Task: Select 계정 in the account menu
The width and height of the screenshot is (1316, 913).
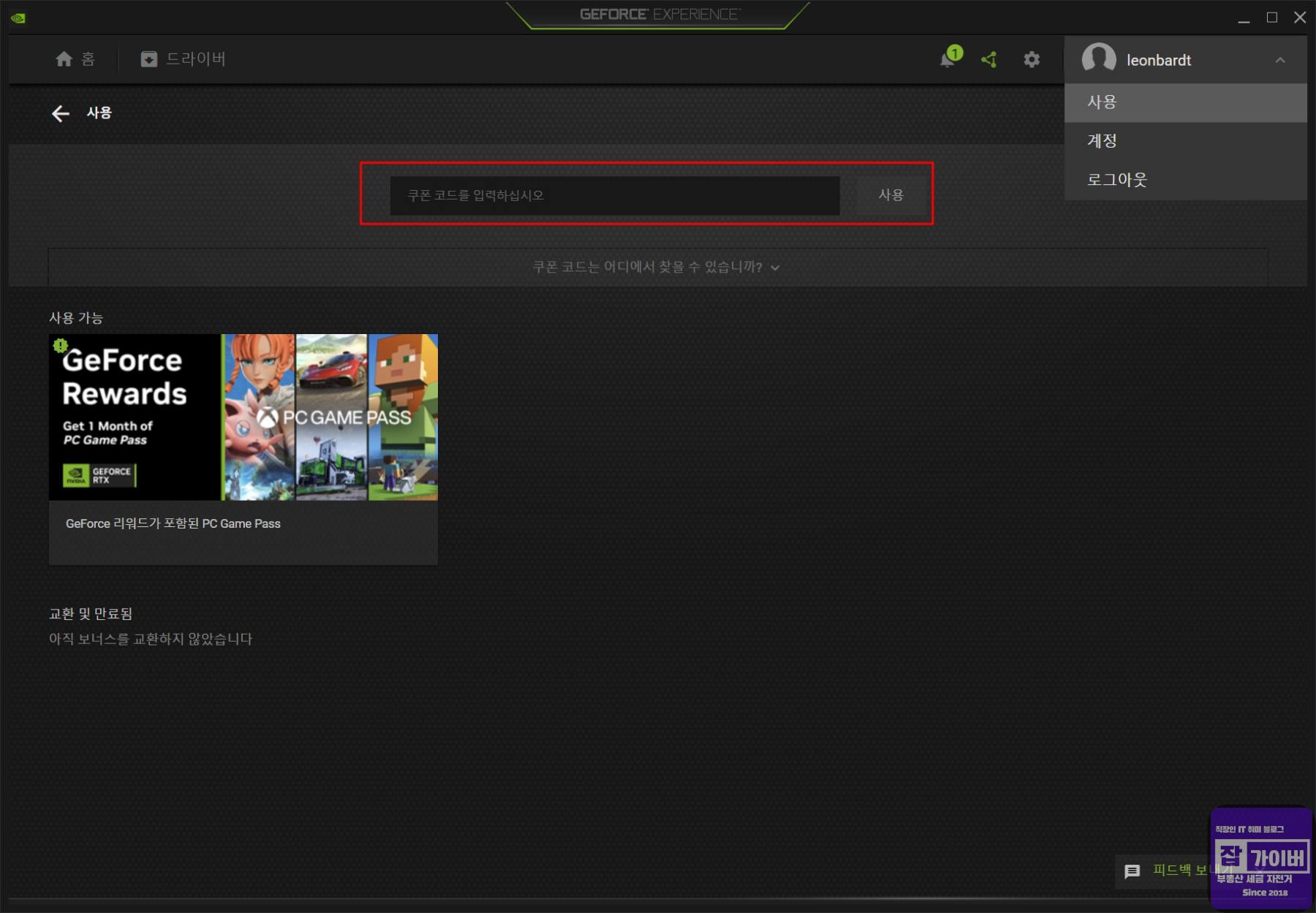Action: [1186, 141]
